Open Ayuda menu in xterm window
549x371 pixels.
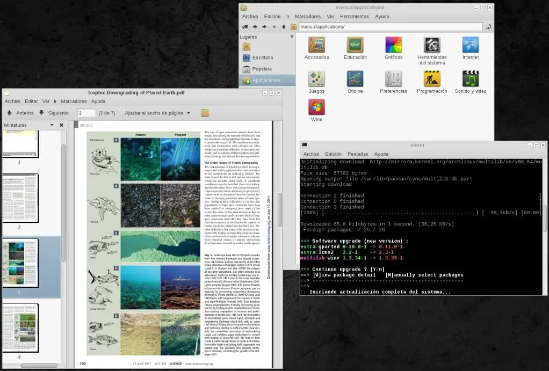(x=381, y=154)
